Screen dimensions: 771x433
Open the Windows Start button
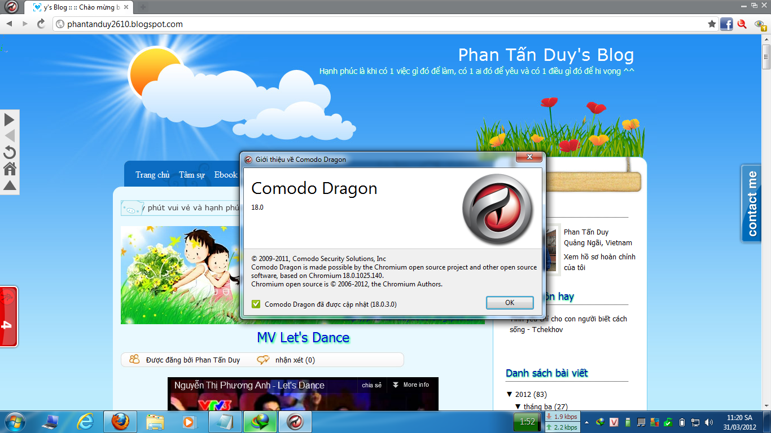pos(14,421)
